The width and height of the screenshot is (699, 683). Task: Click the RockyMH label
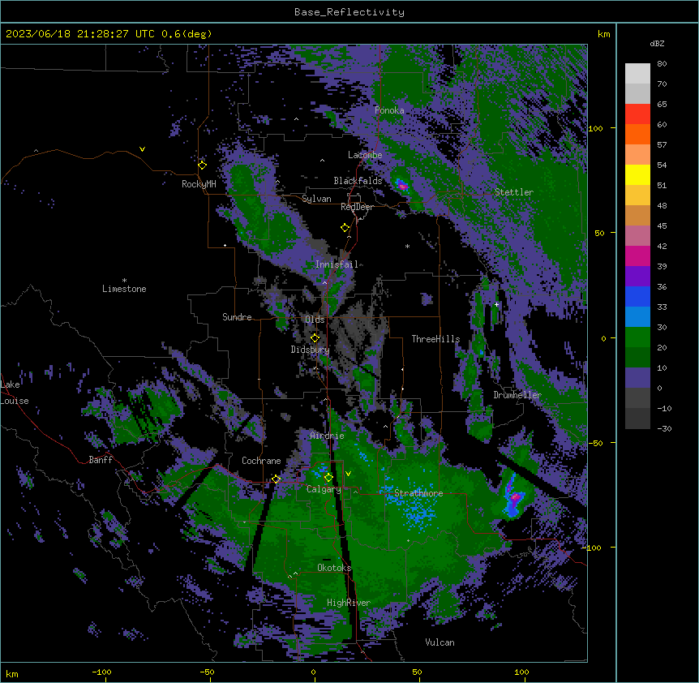pyautogui.click(x=199, y=184)
